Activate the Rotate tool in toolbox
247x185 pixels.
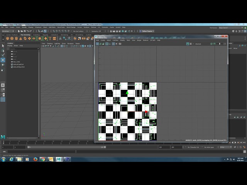coord(3,65)
